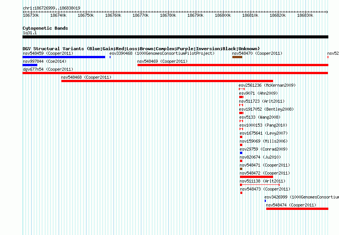Open nsv548468 (Cooper2011) label

tap(86, 77)
